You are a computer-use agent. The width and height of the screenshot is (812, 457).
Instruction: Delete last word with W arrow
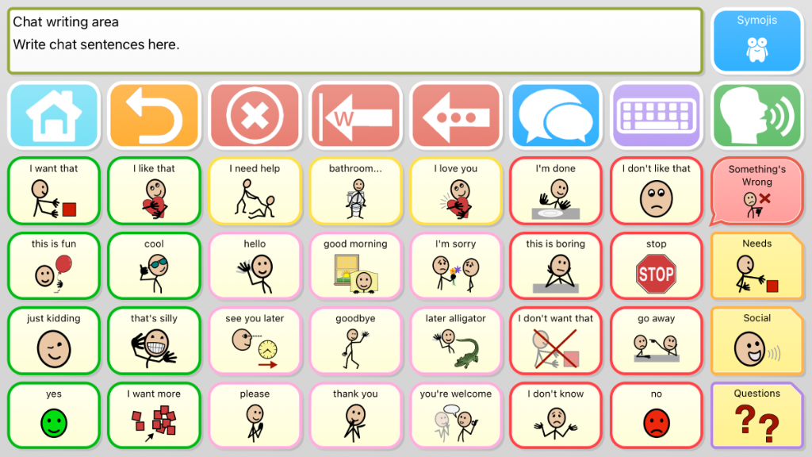pos(355,116)
